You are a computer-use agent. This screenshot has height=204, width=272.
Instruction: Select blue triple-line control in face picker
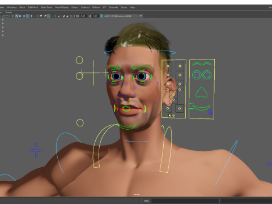click(210, 112)
